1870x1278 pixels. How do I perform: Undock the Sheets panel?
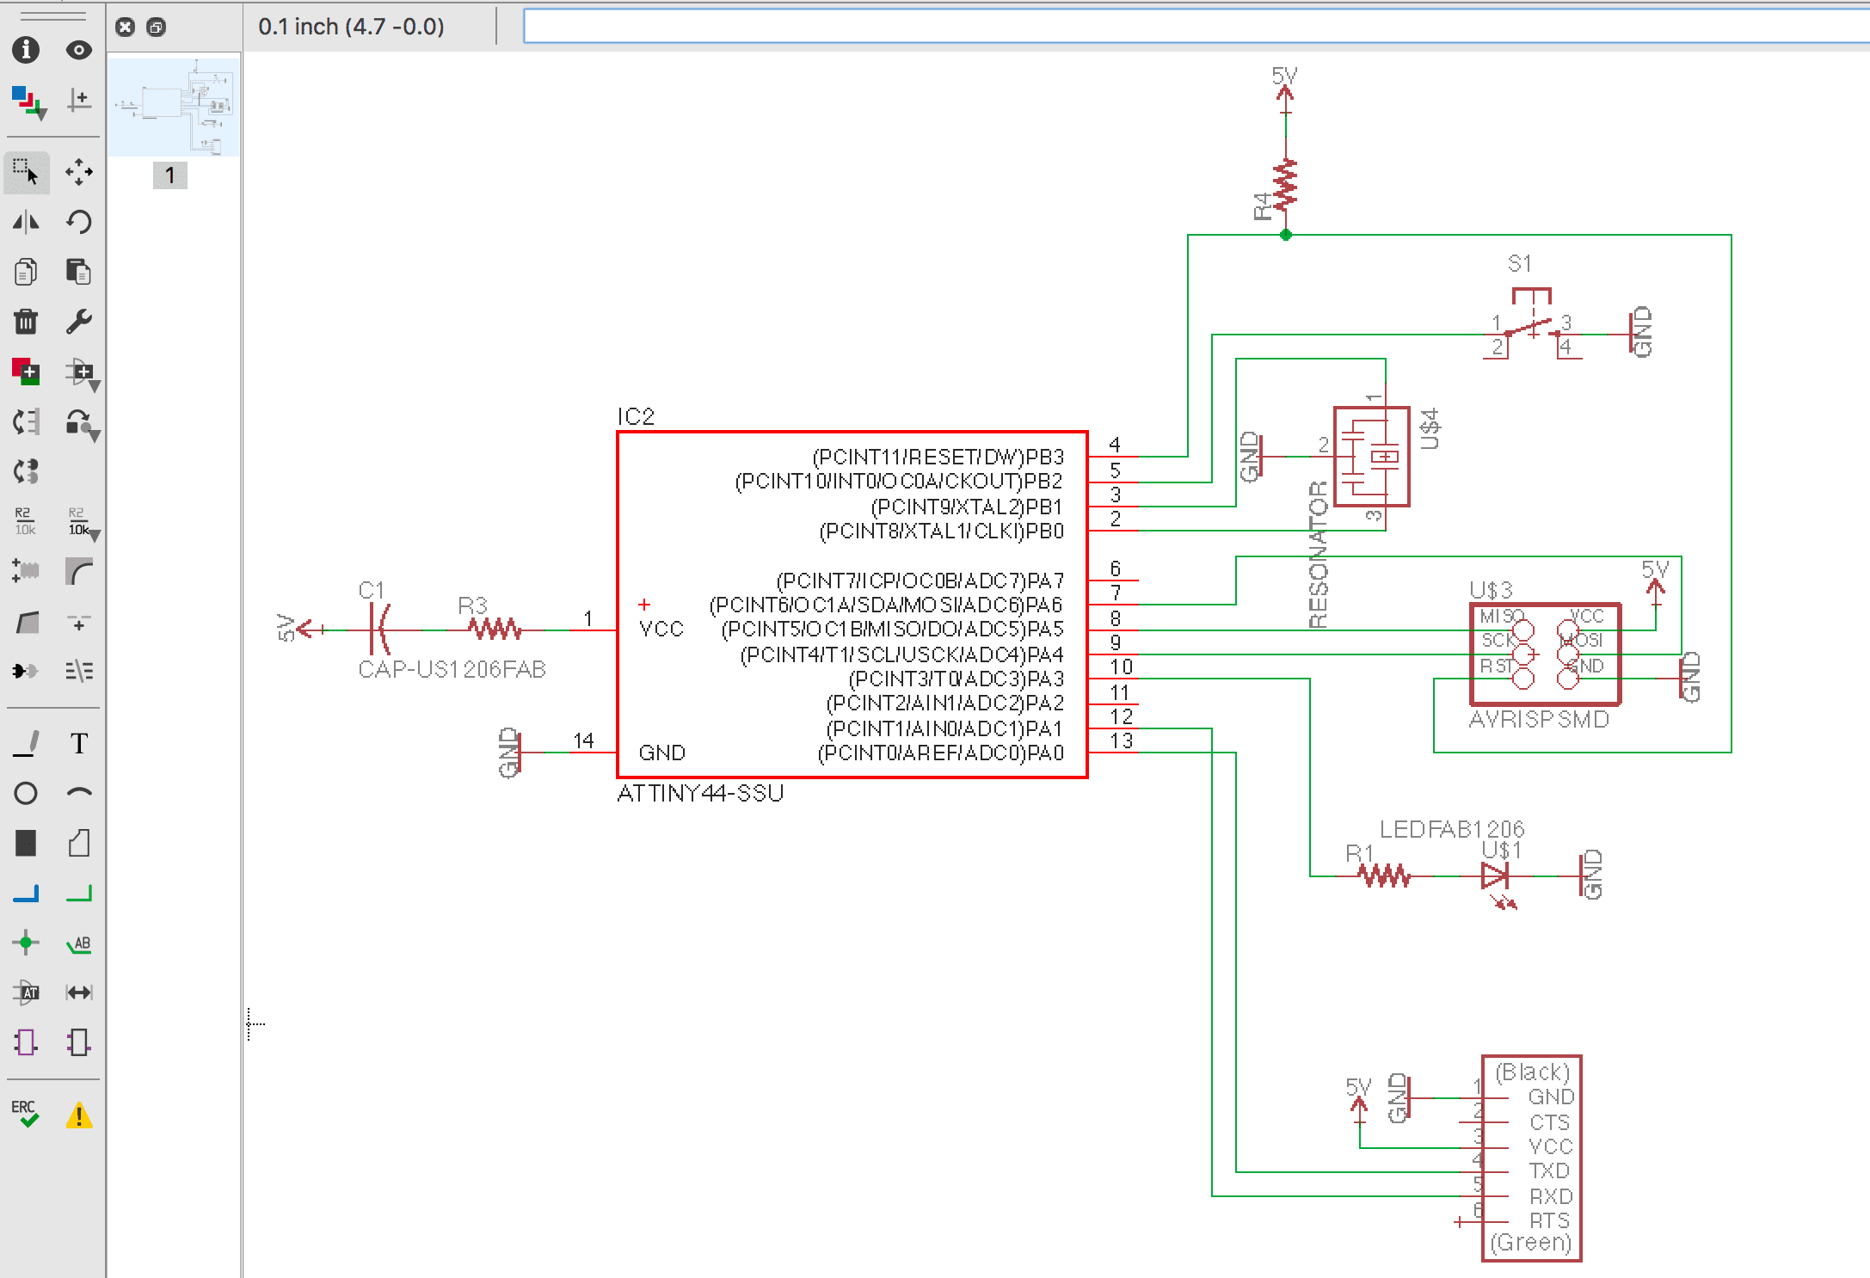coord(156,27)
